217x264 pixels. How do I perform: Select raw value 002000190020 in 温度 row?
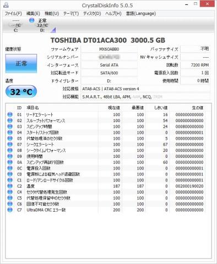tap(189, 186)
